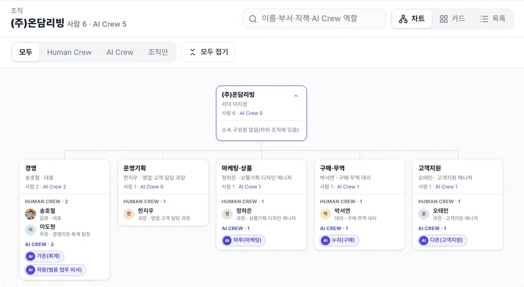Select the 고객지원 department card title

point(429,168)
